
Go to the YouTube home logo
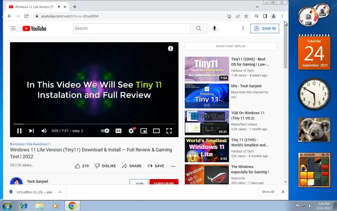[x=34, y=28]
